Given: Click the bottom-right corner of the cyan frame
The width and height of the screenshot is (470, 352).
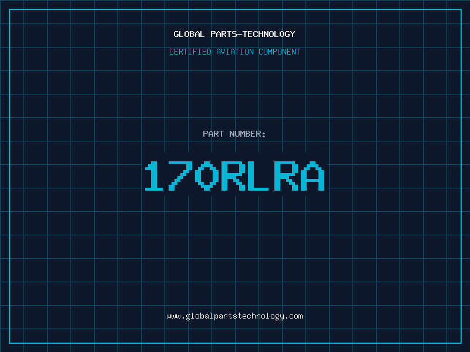Looking at the screenshot, I should pyautogui.click(x=461, y=343).
